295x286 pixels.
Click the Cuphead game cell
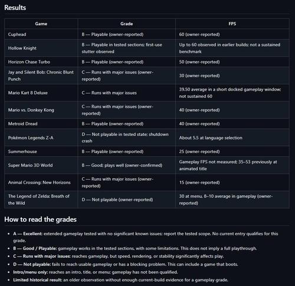[x=41, y=34]
